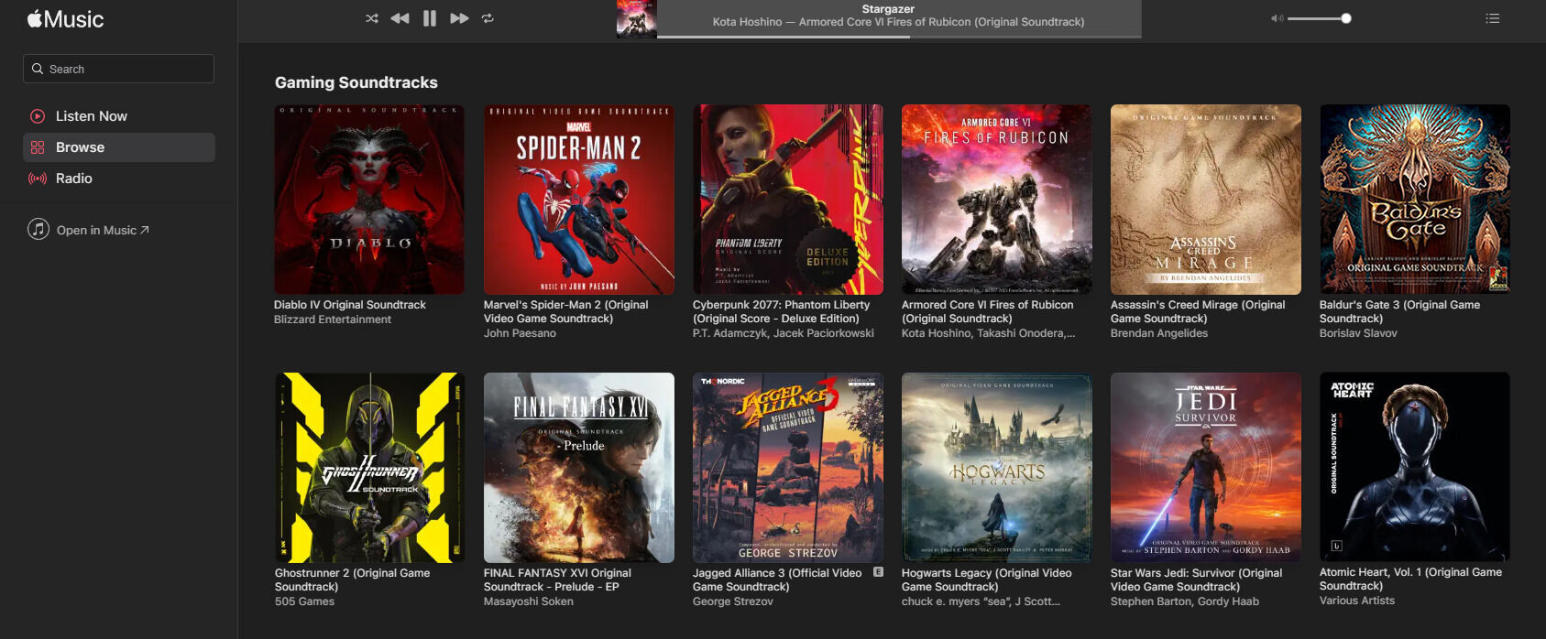The image size is (1546, 639).
Task: Open the Ghostrunner 2 soundtrack title link
Action: click(x=352, y=579)
